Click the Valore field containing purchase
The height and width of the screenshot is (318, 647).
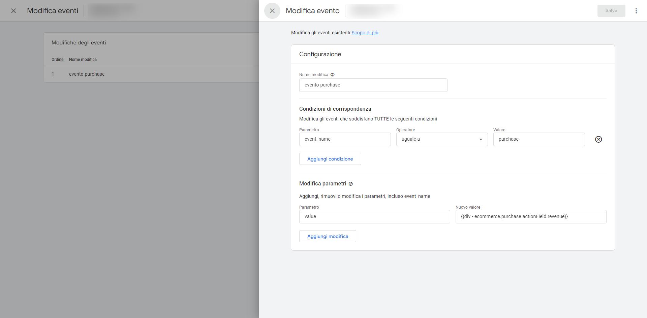538,139
